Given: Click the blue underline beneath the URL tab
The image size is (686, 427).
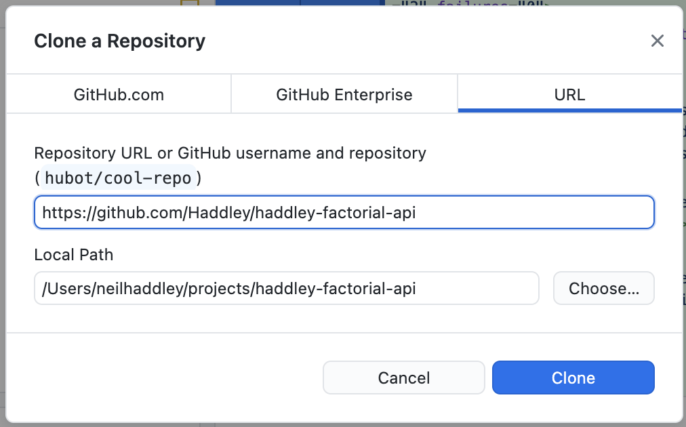Looking at the screenshot, I should (569, 110).
